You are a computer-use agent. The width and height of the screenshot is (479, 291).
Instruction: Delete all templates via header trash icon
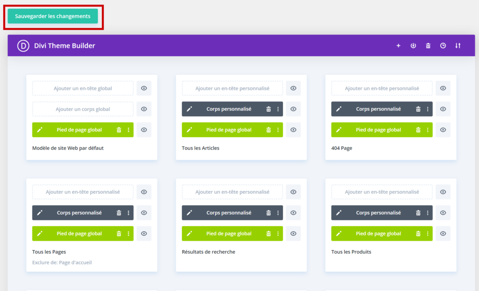click(x=428, y=45)
